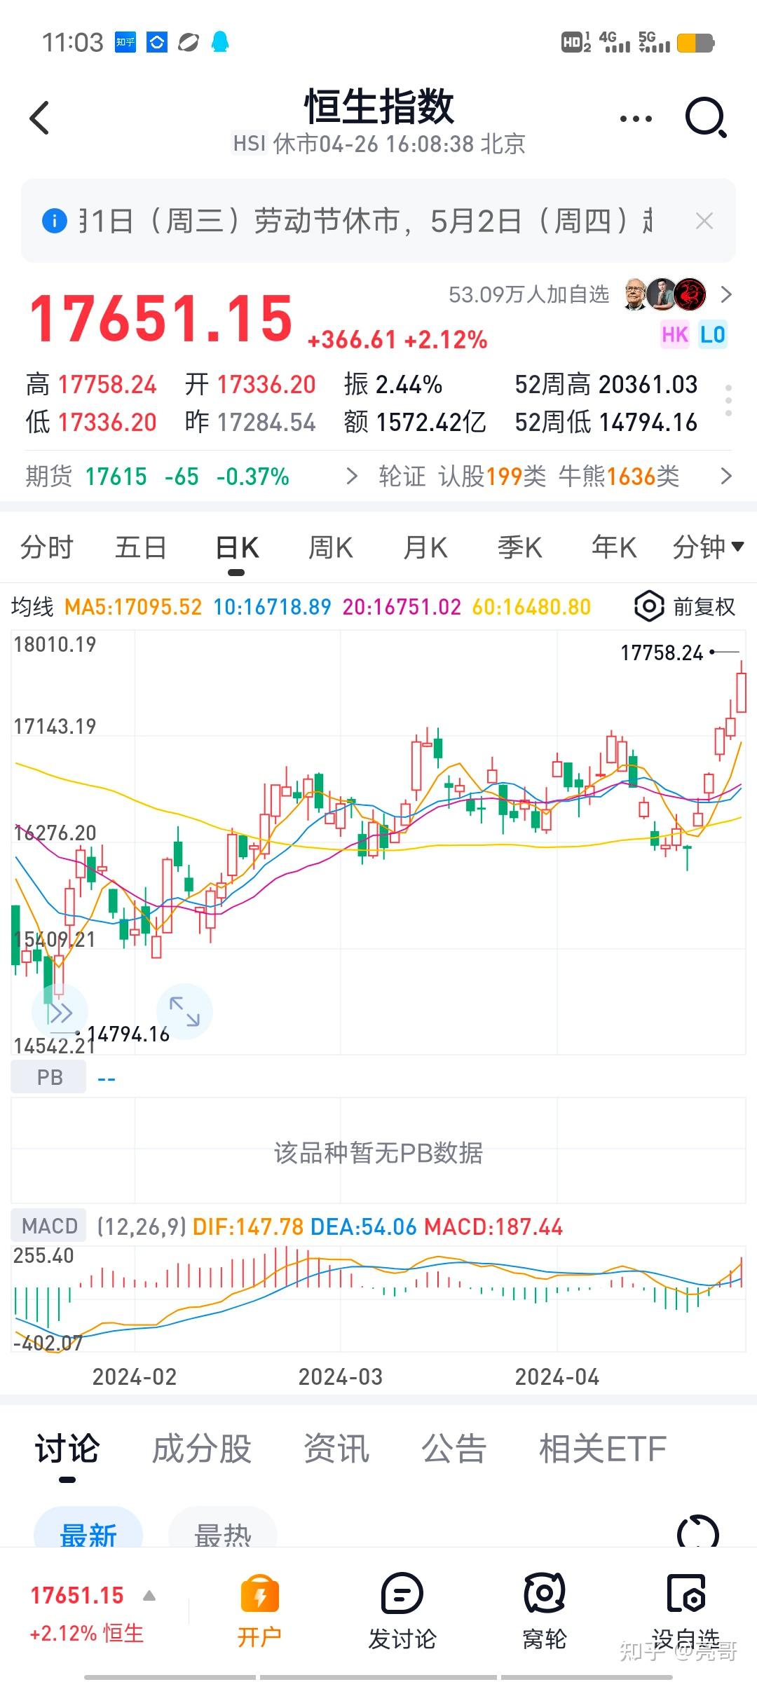Tap the battery status icon
The width and height of the screenshot is (757, 1682).
(x=695, y=43)
